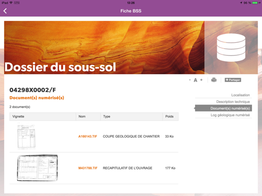Screen dimensions: 262x196
Task: Print the page with printer icon
Action: pos(214,80)
